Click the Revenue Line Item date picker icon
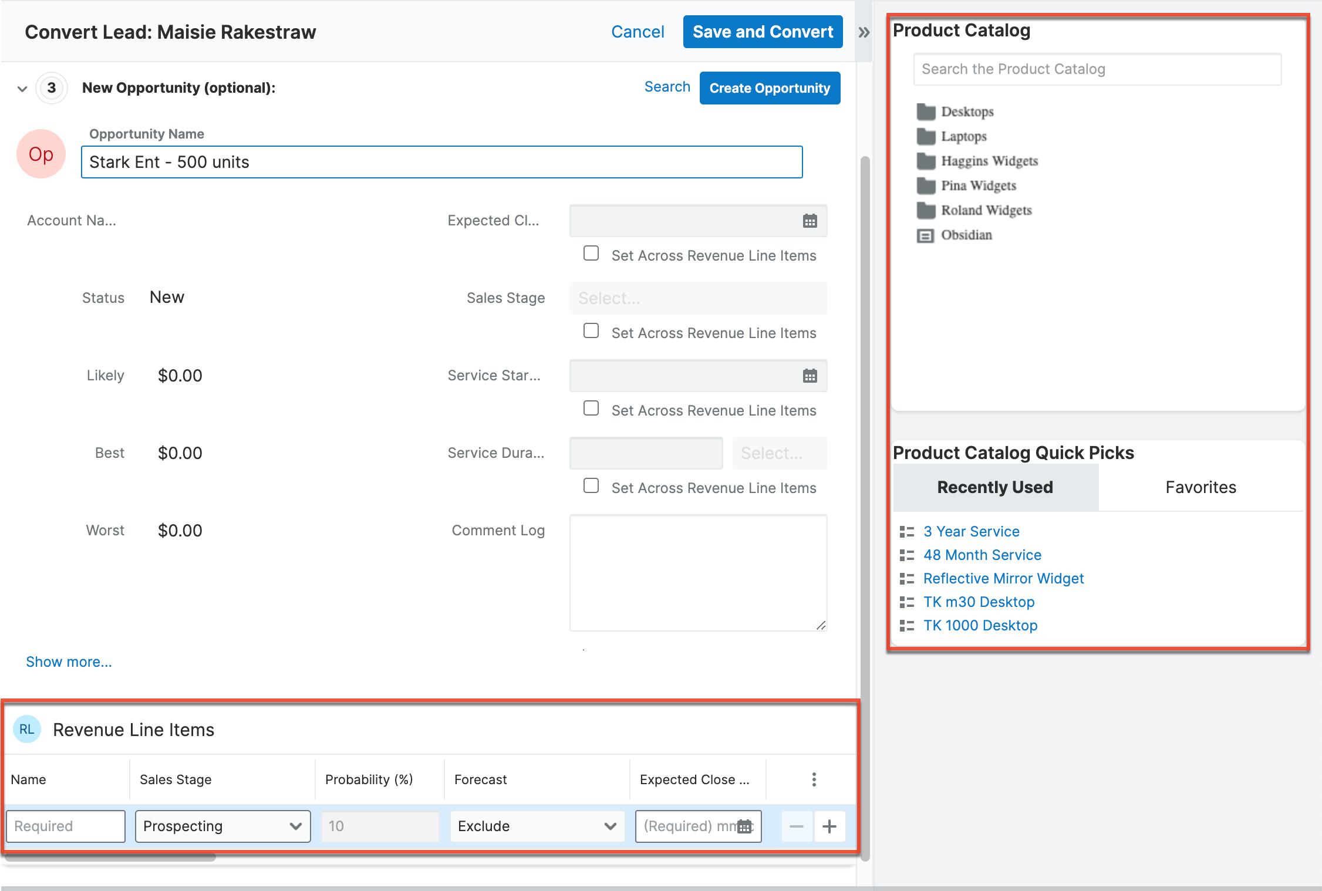 (745, 826)
